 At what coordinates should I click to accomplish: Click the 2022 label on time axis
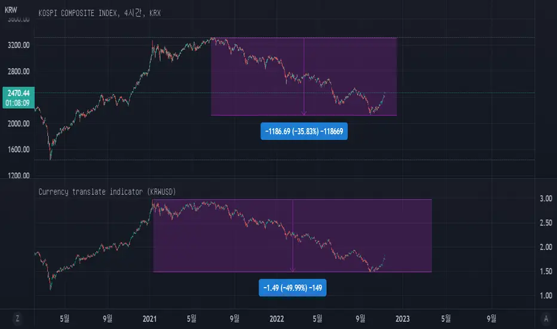276,318
